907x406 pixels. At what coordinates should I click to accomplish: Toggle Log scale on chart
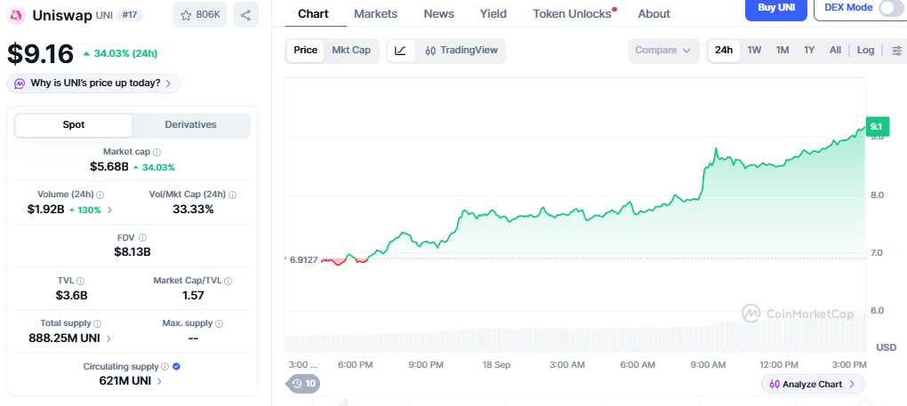[x=865, y=51]
